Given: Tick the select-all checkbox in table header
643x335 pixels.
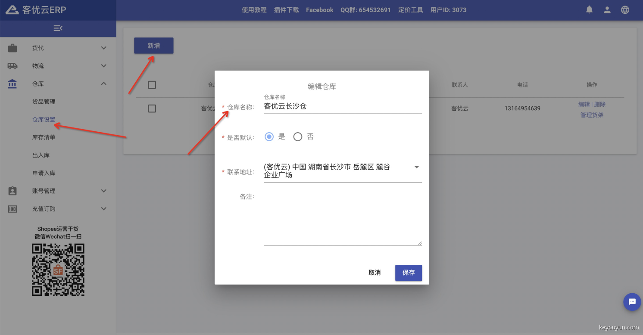Looking at the screenshot, I should point(152,85).
